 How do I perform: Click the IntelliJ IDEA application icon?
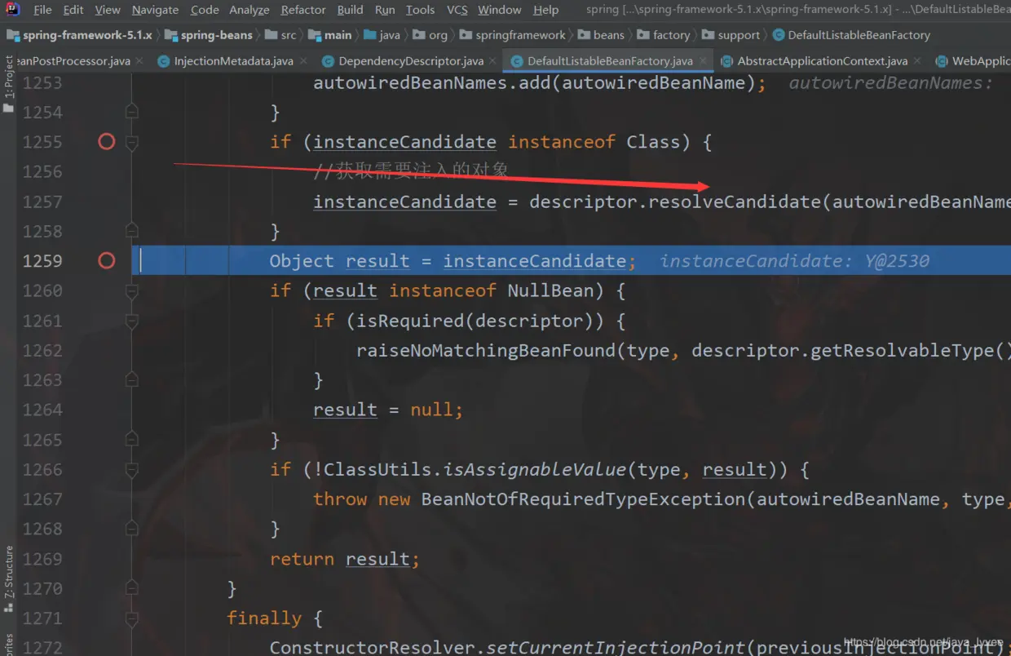coord(13,10)
